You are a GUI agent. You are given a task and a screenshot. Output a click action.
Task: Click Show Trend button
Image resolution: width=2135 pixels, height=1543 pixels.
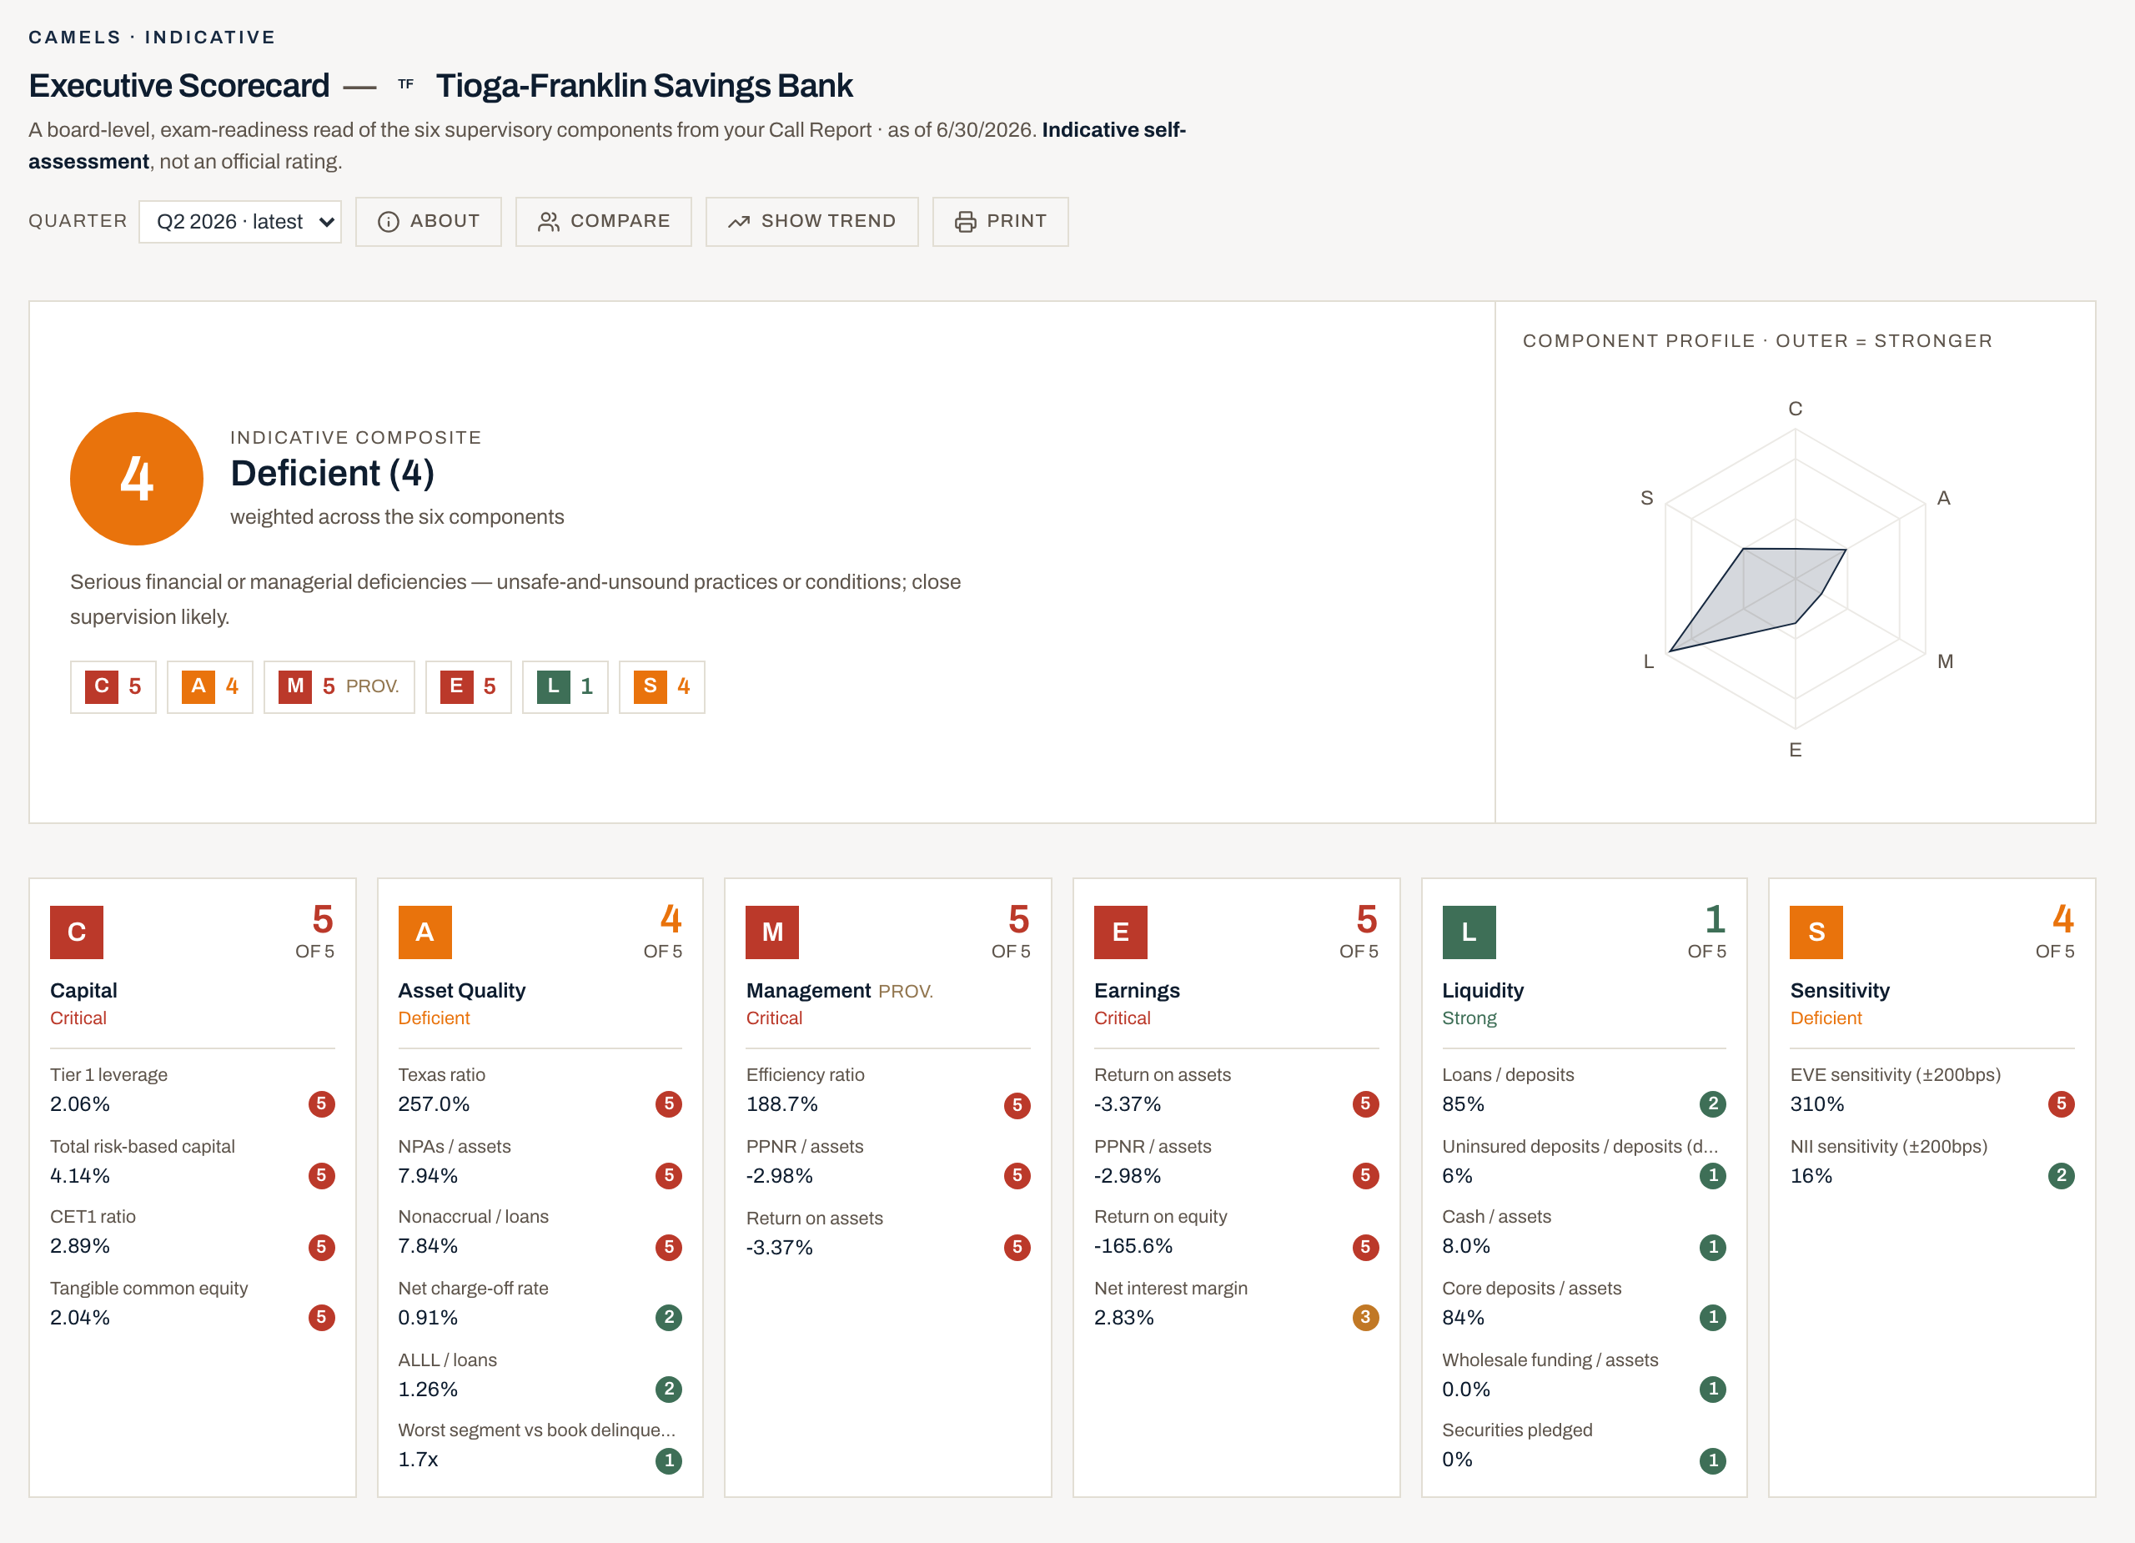(811, 221)
